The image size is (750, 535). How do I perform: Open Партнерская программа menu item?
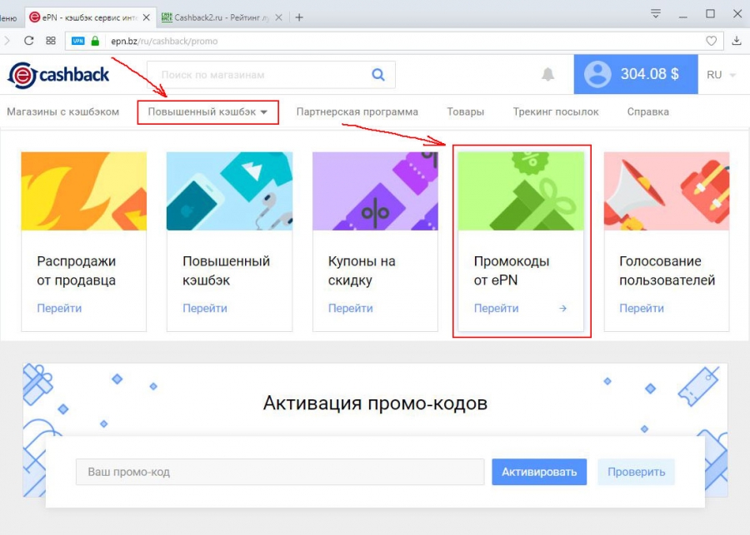click(357, 111)
